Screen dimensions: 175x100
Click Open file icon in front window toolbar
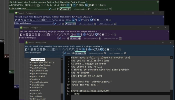(x=29, y=49)
